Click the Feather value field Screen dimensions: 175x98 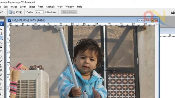click(x=39, y=12)
